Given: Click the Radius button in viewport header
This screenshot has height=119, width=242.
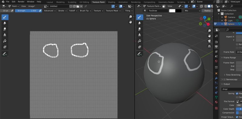Looking at the screenshot, I should tap(207, 11).
